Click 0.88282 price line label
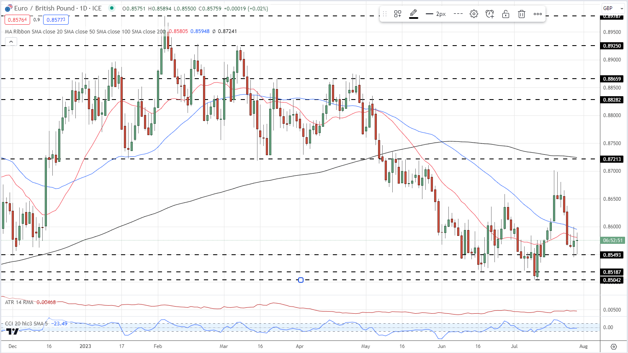Image resolution: width=628 pixels, height=353 pixels. [x=612, y=100]
